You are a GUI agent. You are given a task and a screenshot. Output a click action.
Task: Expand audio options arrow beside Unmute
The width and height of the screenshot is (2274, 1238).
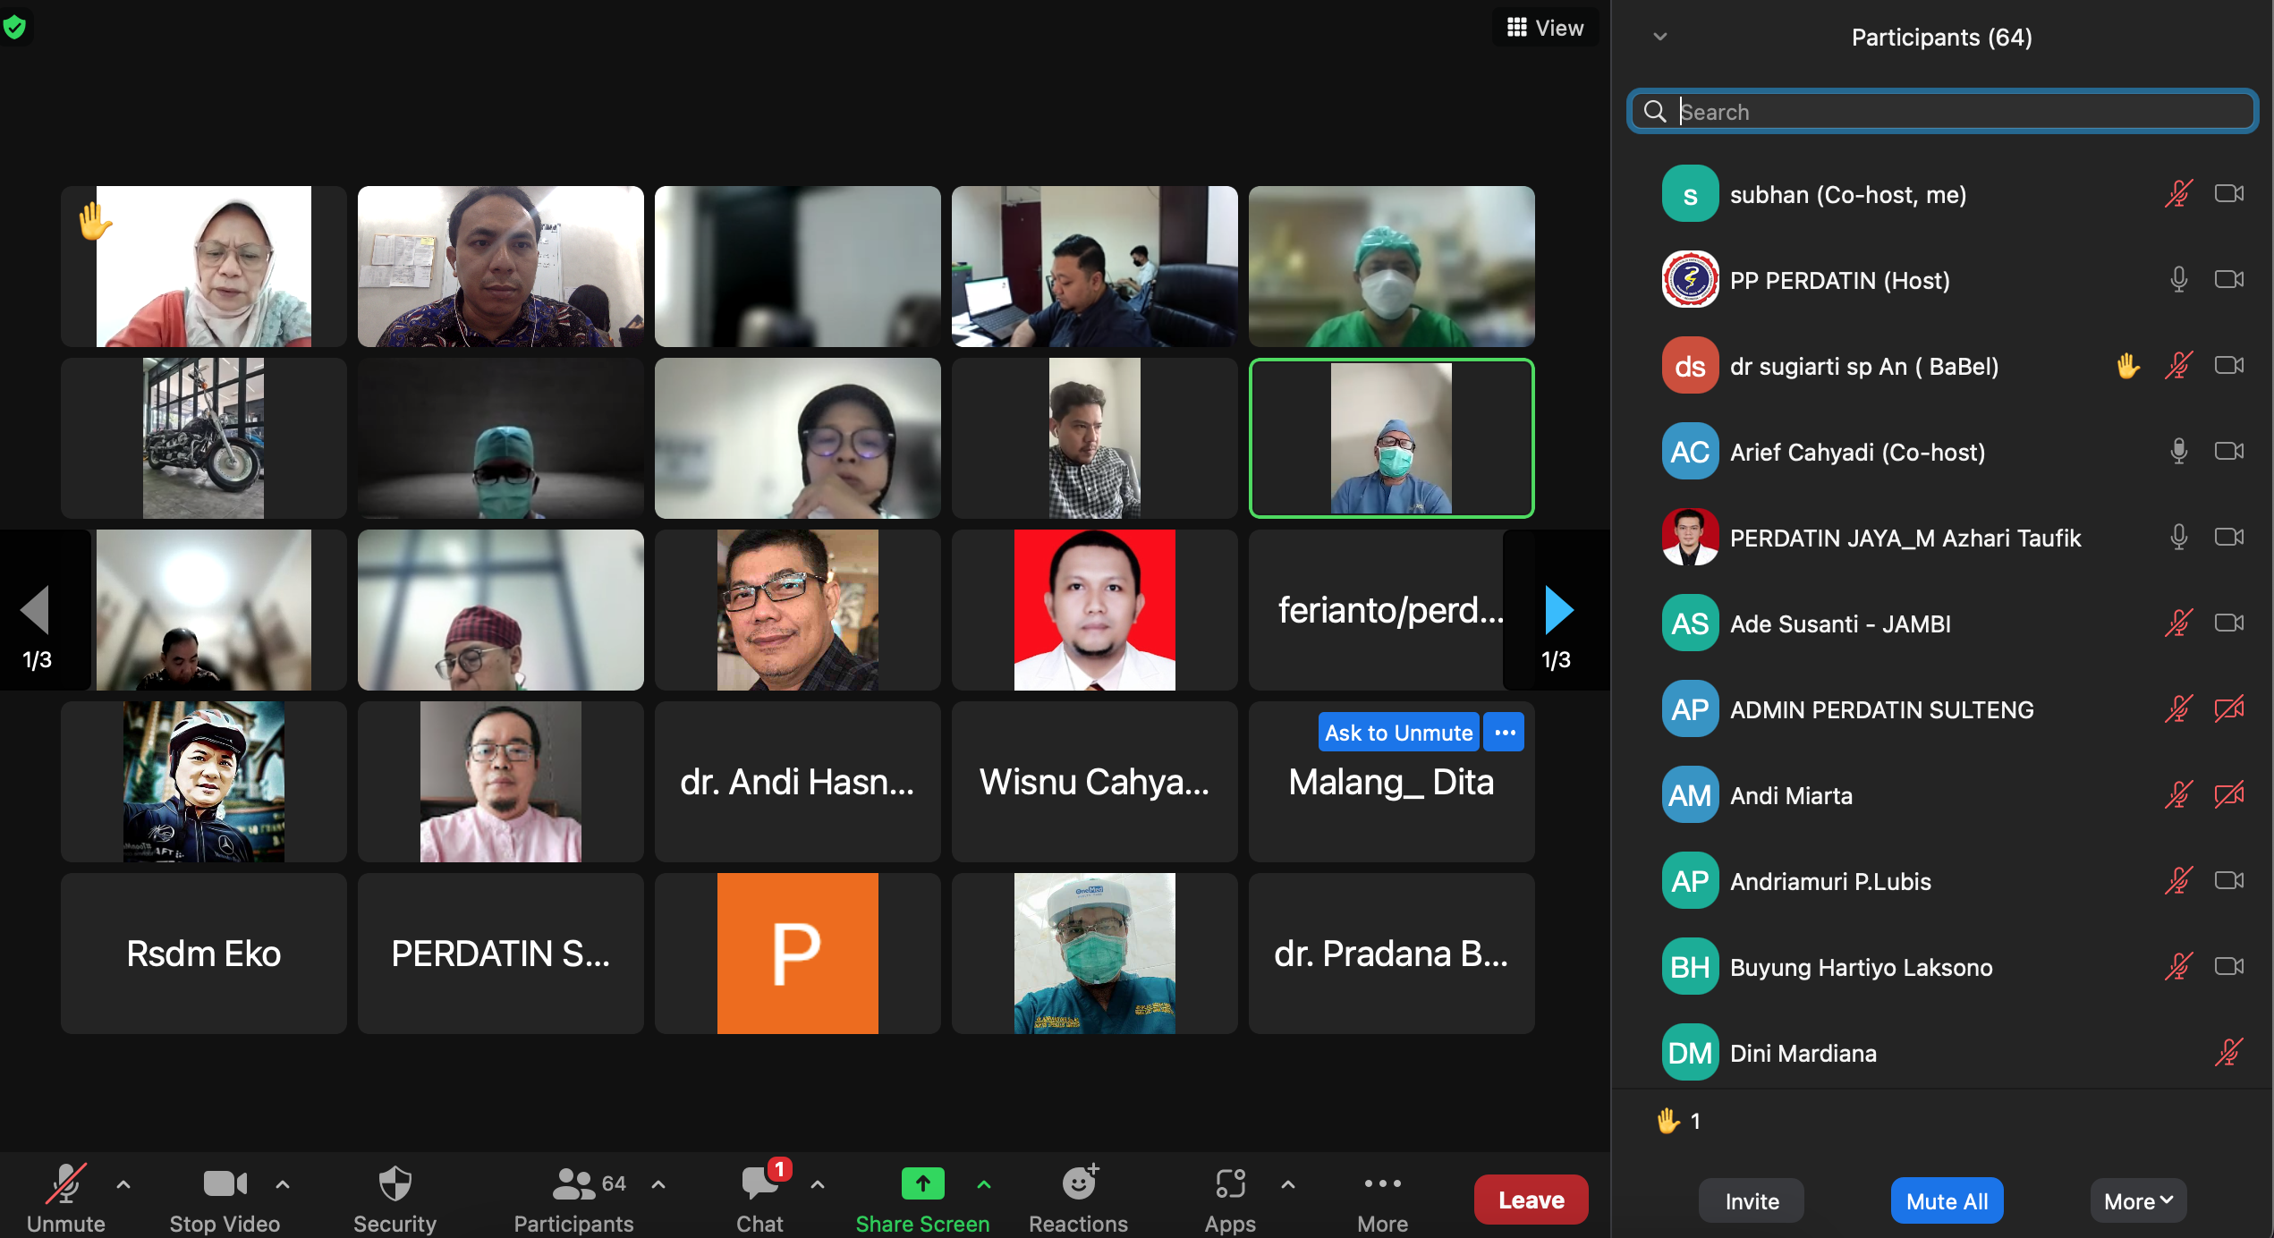123,1184
